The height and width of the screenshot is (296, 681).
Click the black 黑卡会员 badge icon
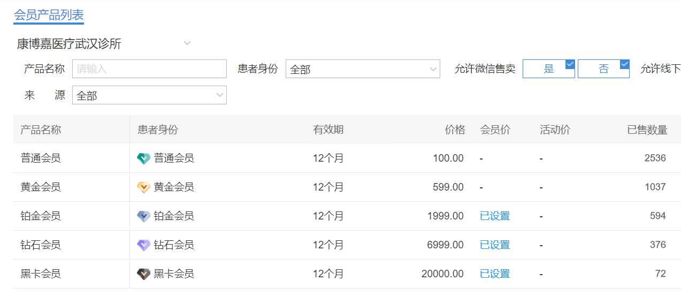point(143,274)
